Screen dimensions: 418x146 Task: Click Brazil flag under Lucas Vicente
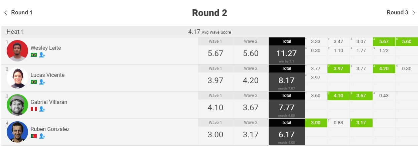click(x=34, y=82)
